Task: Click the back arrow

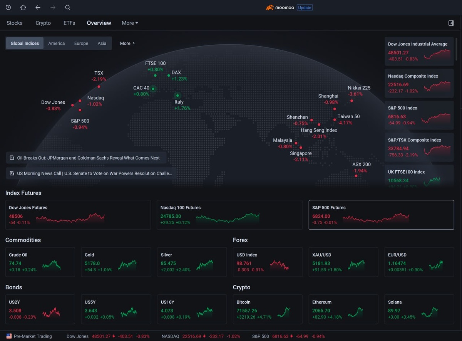Action: click(x=38, y=7)
